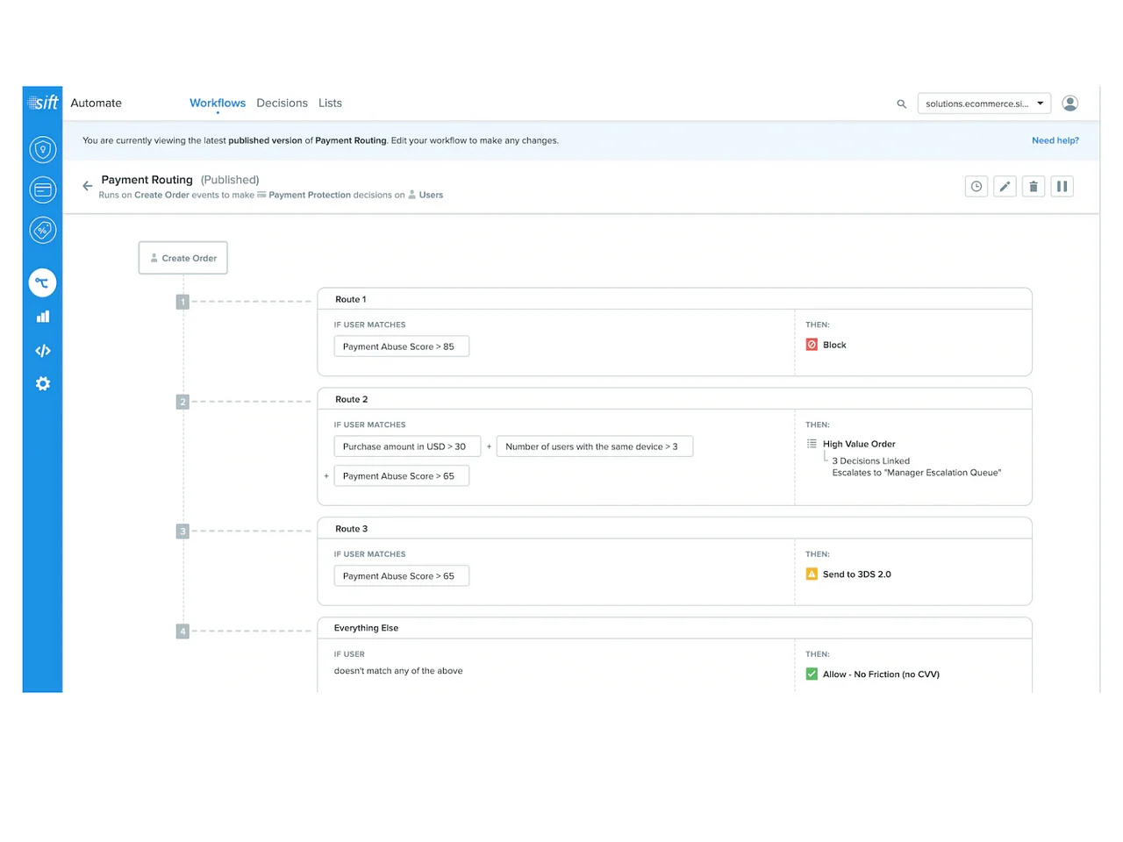The image size is (1123, 842).
Task: Go back using the left arrow
Action: click(x=88, y=186)
